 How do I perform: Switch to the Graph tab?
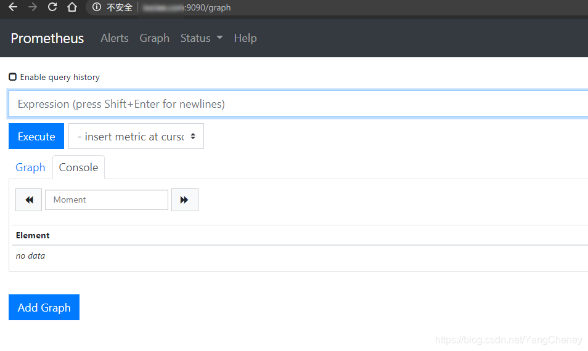(x=30, y=167)
